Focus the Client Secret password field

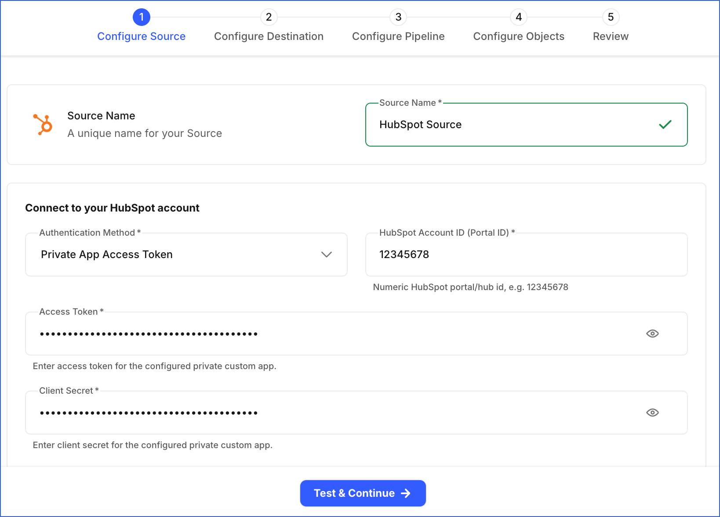pos(356,413)
